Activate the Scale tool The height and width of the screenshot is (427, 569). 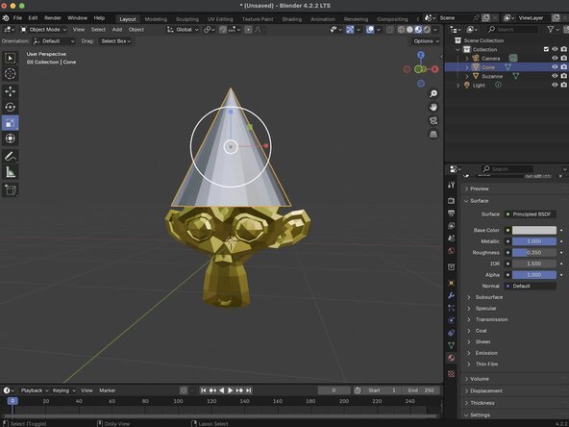pos(11,123)
